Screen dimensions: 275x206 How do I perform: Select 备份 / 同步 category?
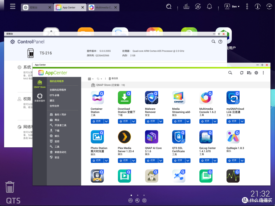tap(58, 114)
